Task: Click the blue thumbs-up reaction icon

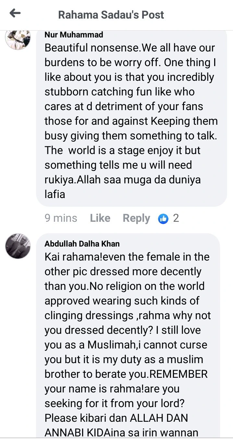Action: point(163,219)
